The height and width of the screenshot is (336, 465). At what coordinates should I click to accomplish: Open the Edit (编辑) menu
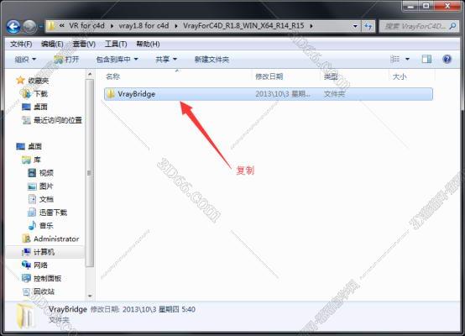coord(52,45)
